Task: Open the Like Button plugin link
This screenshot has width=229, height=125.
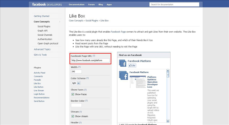Action: 39,87
